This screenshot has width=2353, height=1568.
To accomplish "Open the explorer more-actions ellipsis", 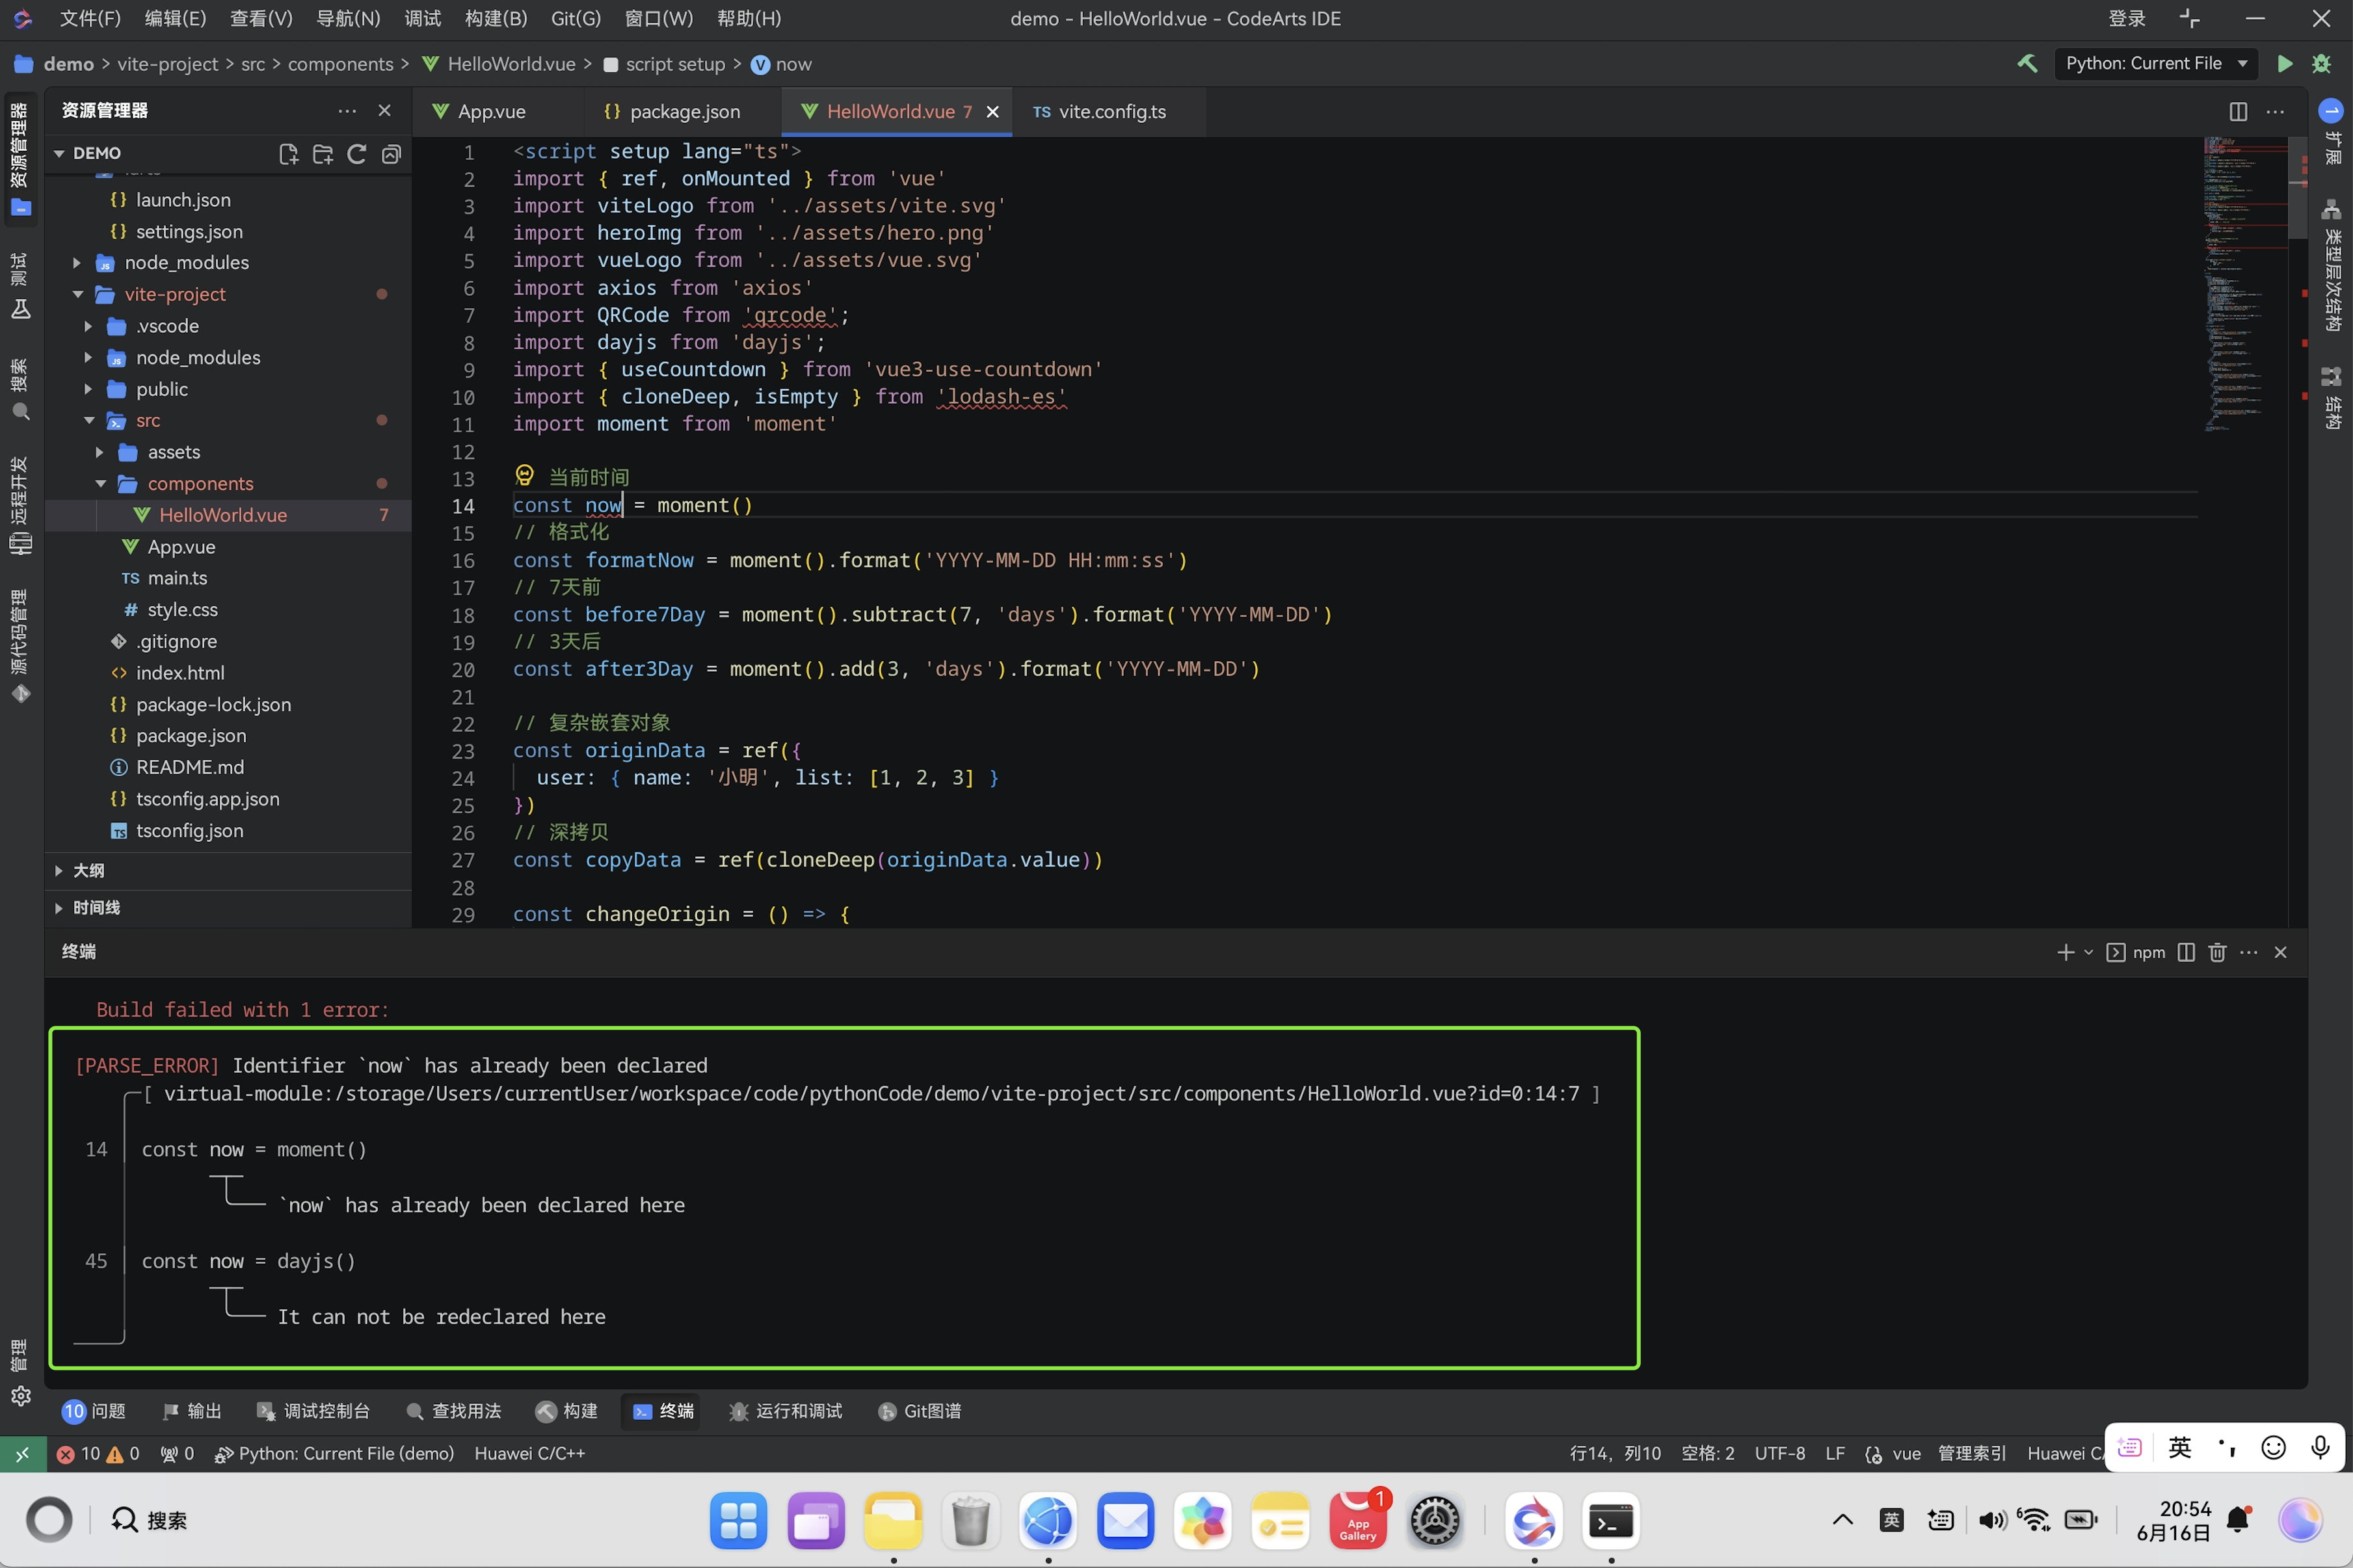I will click(x=347, y=111).
